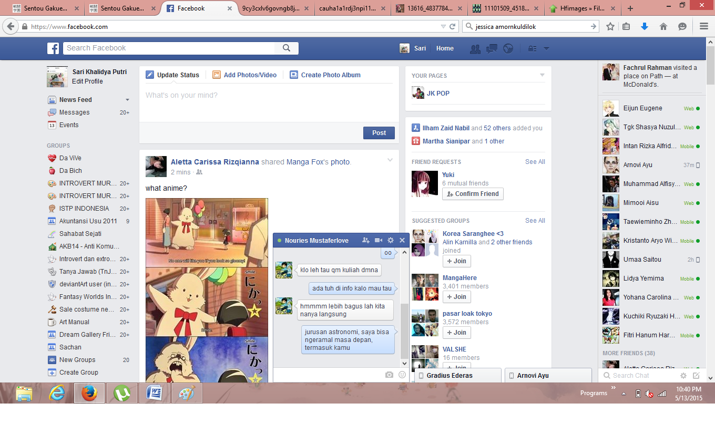
Task: Open Firefox downloads arrow icon
Action: 645,27
